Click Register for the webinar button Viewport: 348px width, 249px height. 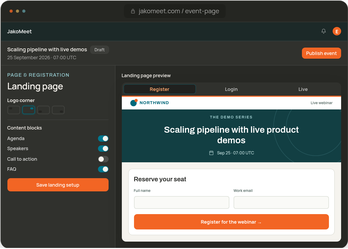click(231, 222)
